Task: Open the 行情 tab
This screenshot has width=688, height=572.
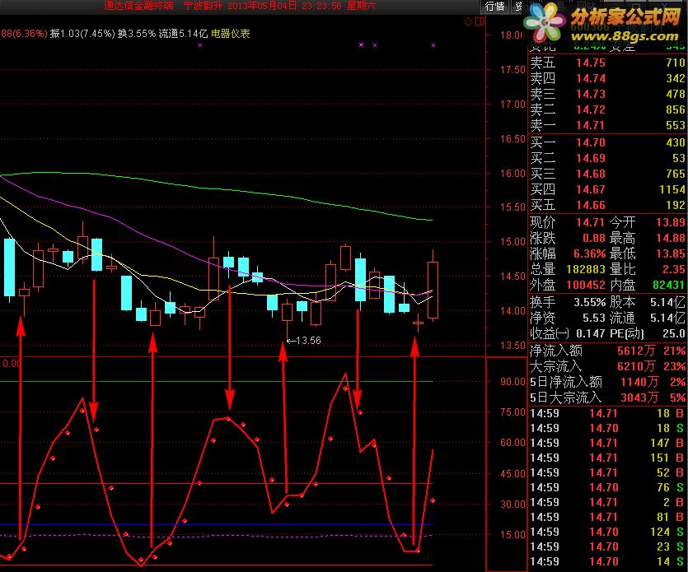Action: tap(495, 6)
